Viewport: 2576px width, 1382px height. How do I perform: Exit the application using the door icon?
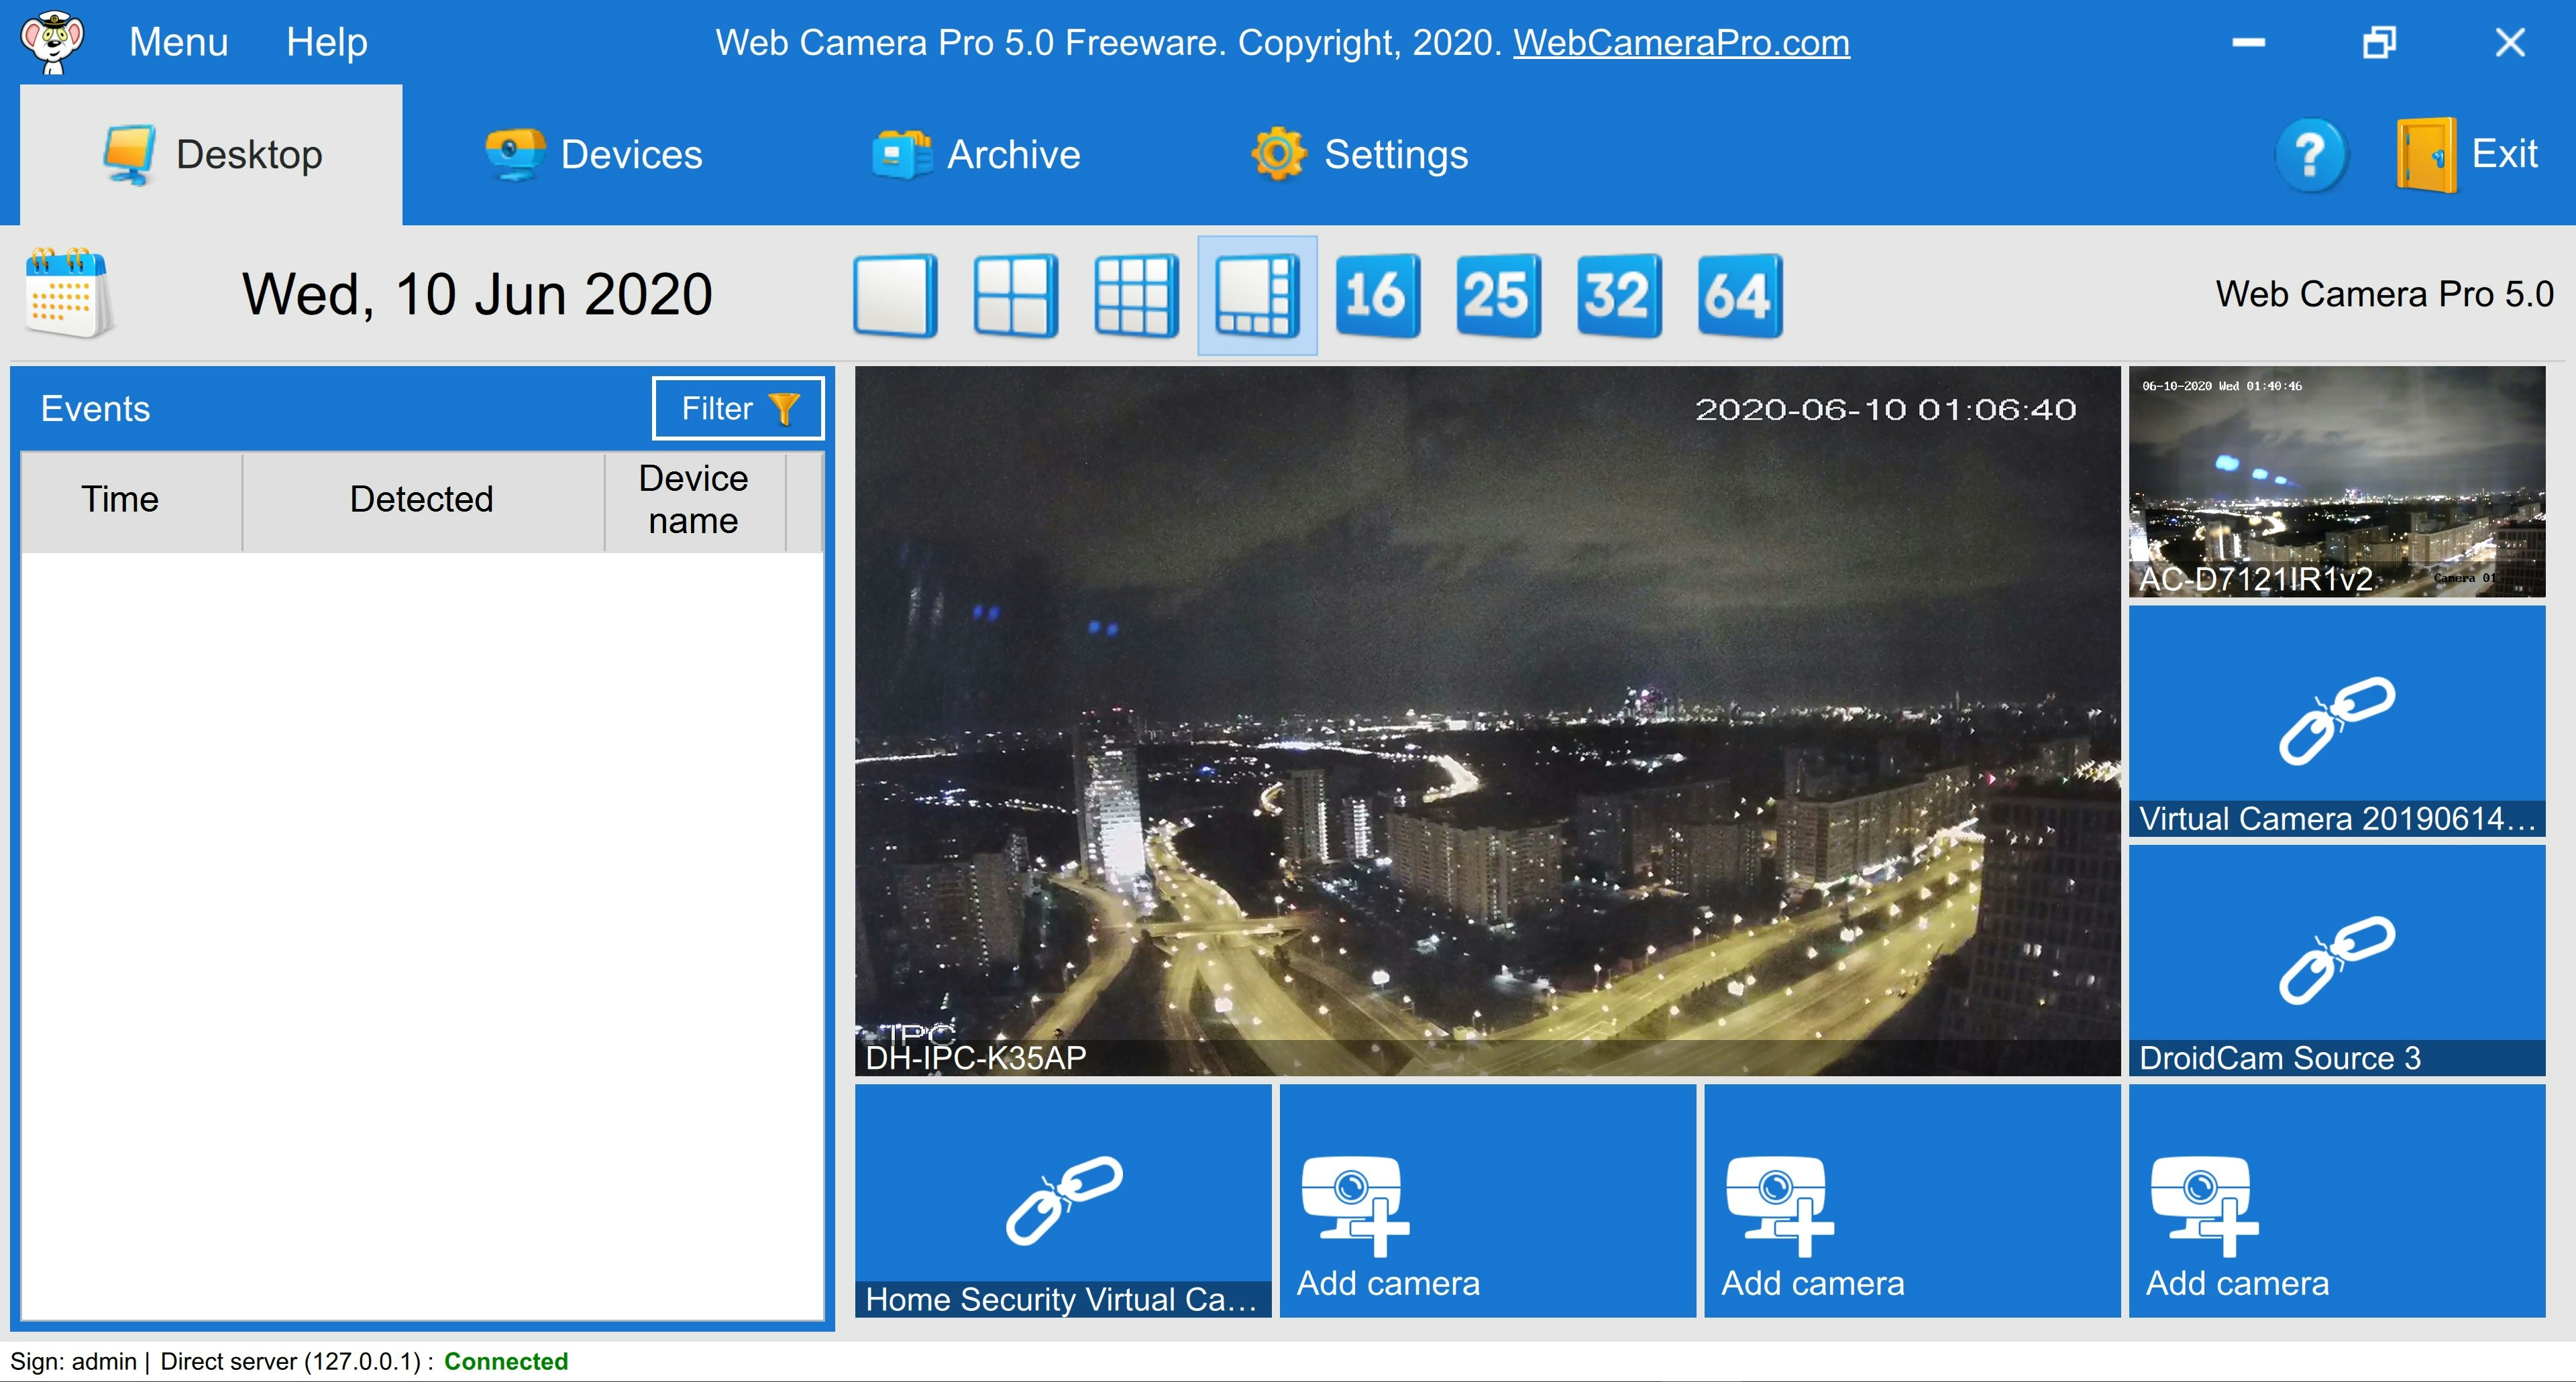(2426, 155)
